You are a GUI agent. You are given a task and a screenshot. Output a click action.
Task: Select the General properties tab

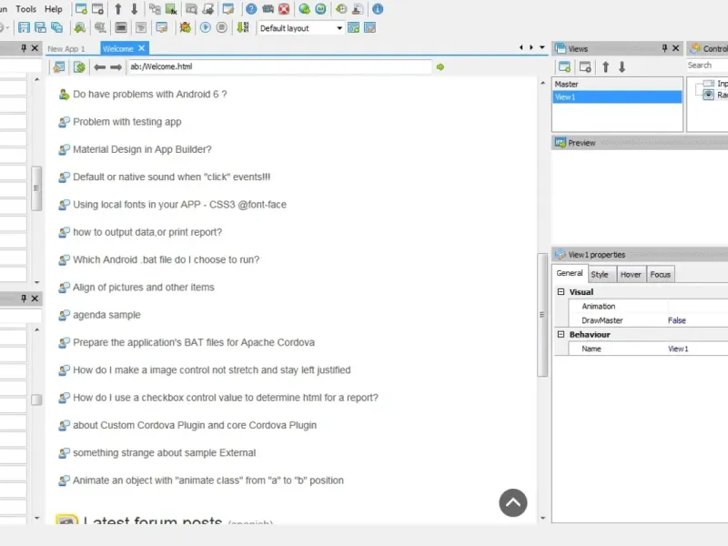570,273
